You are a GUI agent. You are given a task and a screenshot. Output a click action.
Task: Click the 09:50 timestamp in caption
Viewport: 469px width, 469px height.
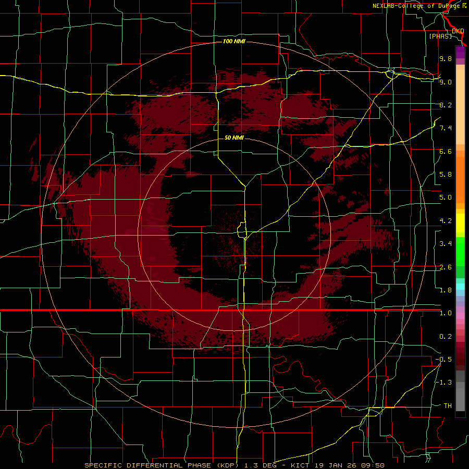coord(373,465)
